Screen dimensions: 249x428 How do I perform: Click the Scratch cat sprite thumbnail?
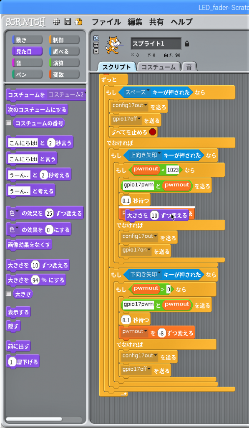114,44
